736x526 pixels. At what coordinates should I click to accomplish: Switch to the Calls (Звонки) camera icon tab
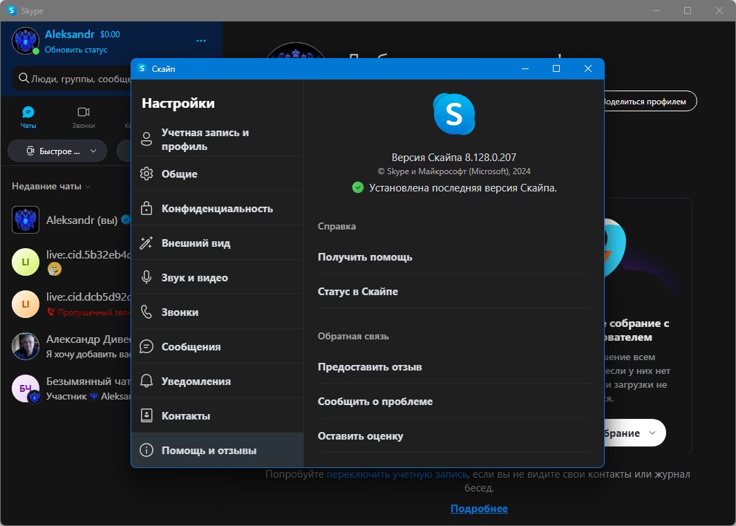coord(84,112)
